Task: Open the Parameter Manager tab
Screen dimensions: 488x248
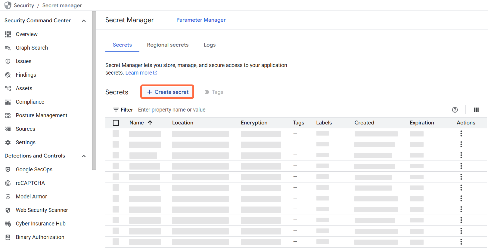Action: click(x=201, y=20)
